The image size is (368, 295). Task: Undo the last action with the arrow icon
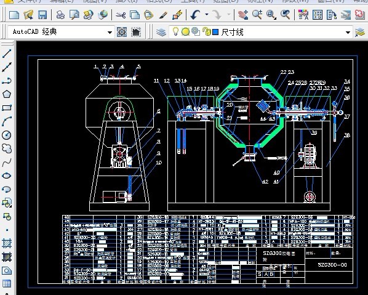(x=195, y=15)
